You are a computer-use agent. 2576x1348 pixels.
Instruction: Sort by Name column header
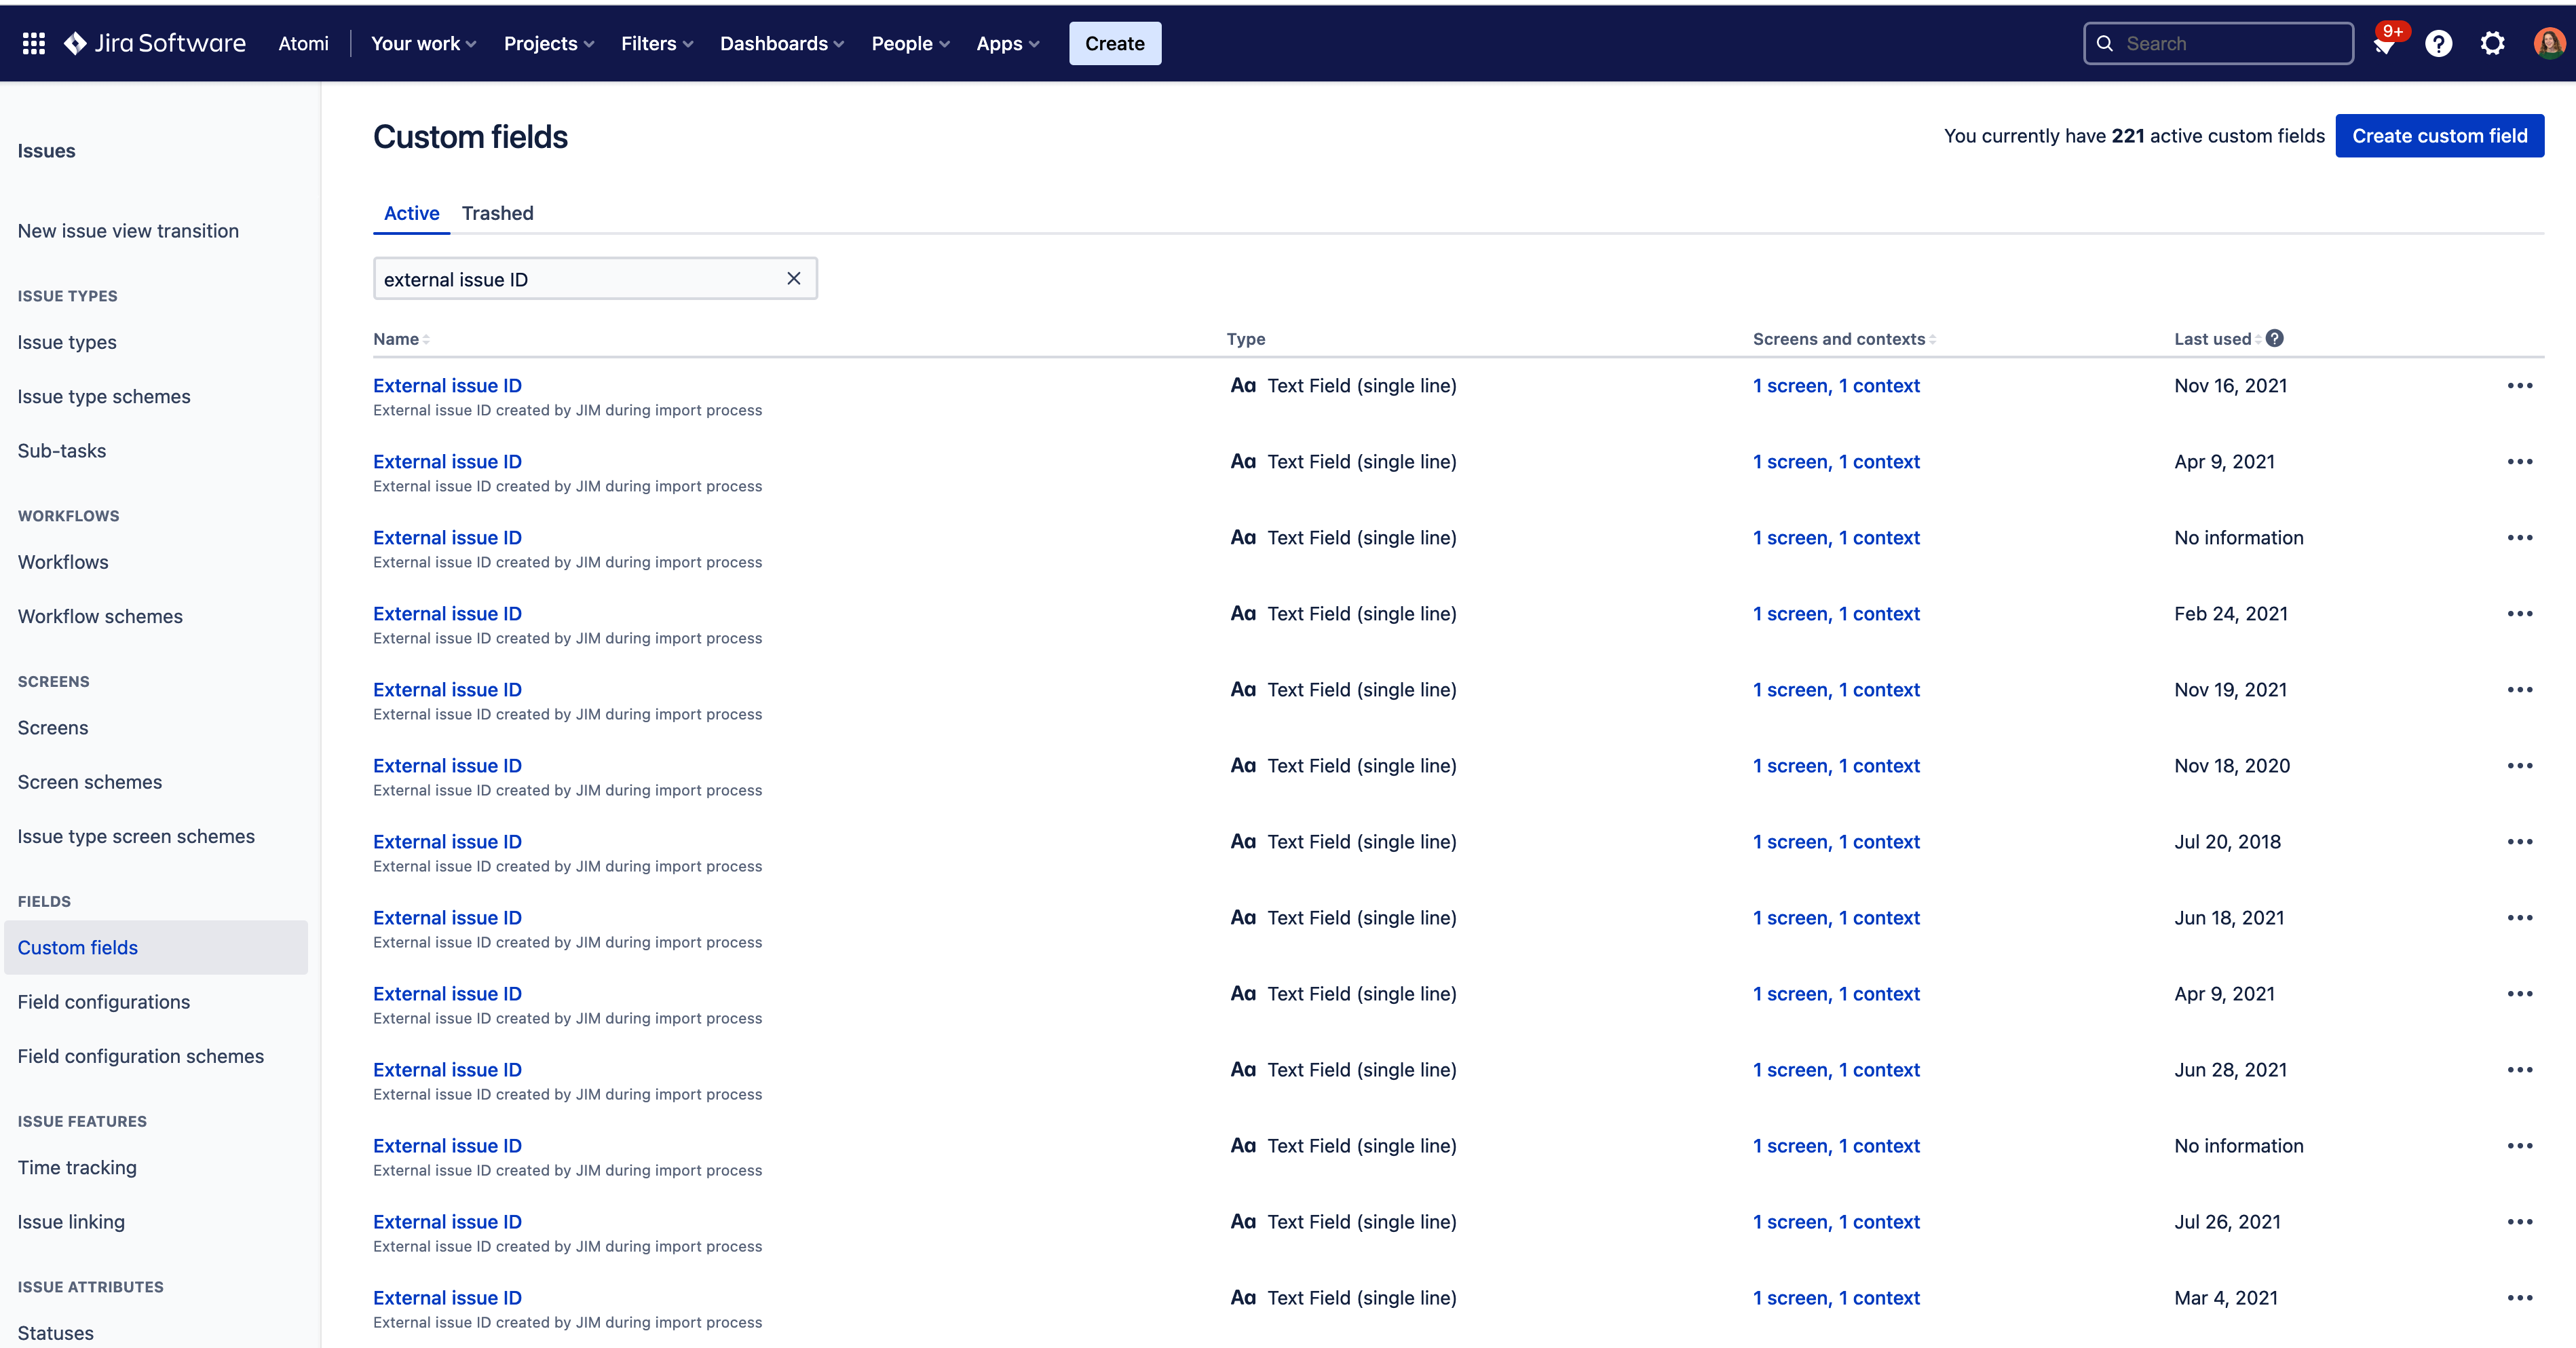401,339
